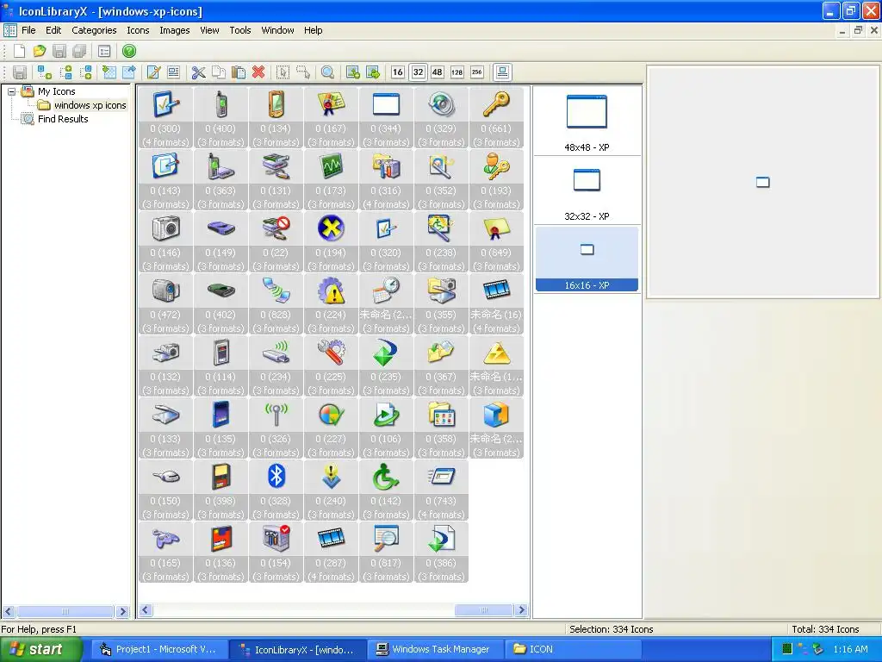Click the Selection: 334 Icons status text
Viewport: 882px width, 662px height.
pyautogui.click(x=611, y=629)
